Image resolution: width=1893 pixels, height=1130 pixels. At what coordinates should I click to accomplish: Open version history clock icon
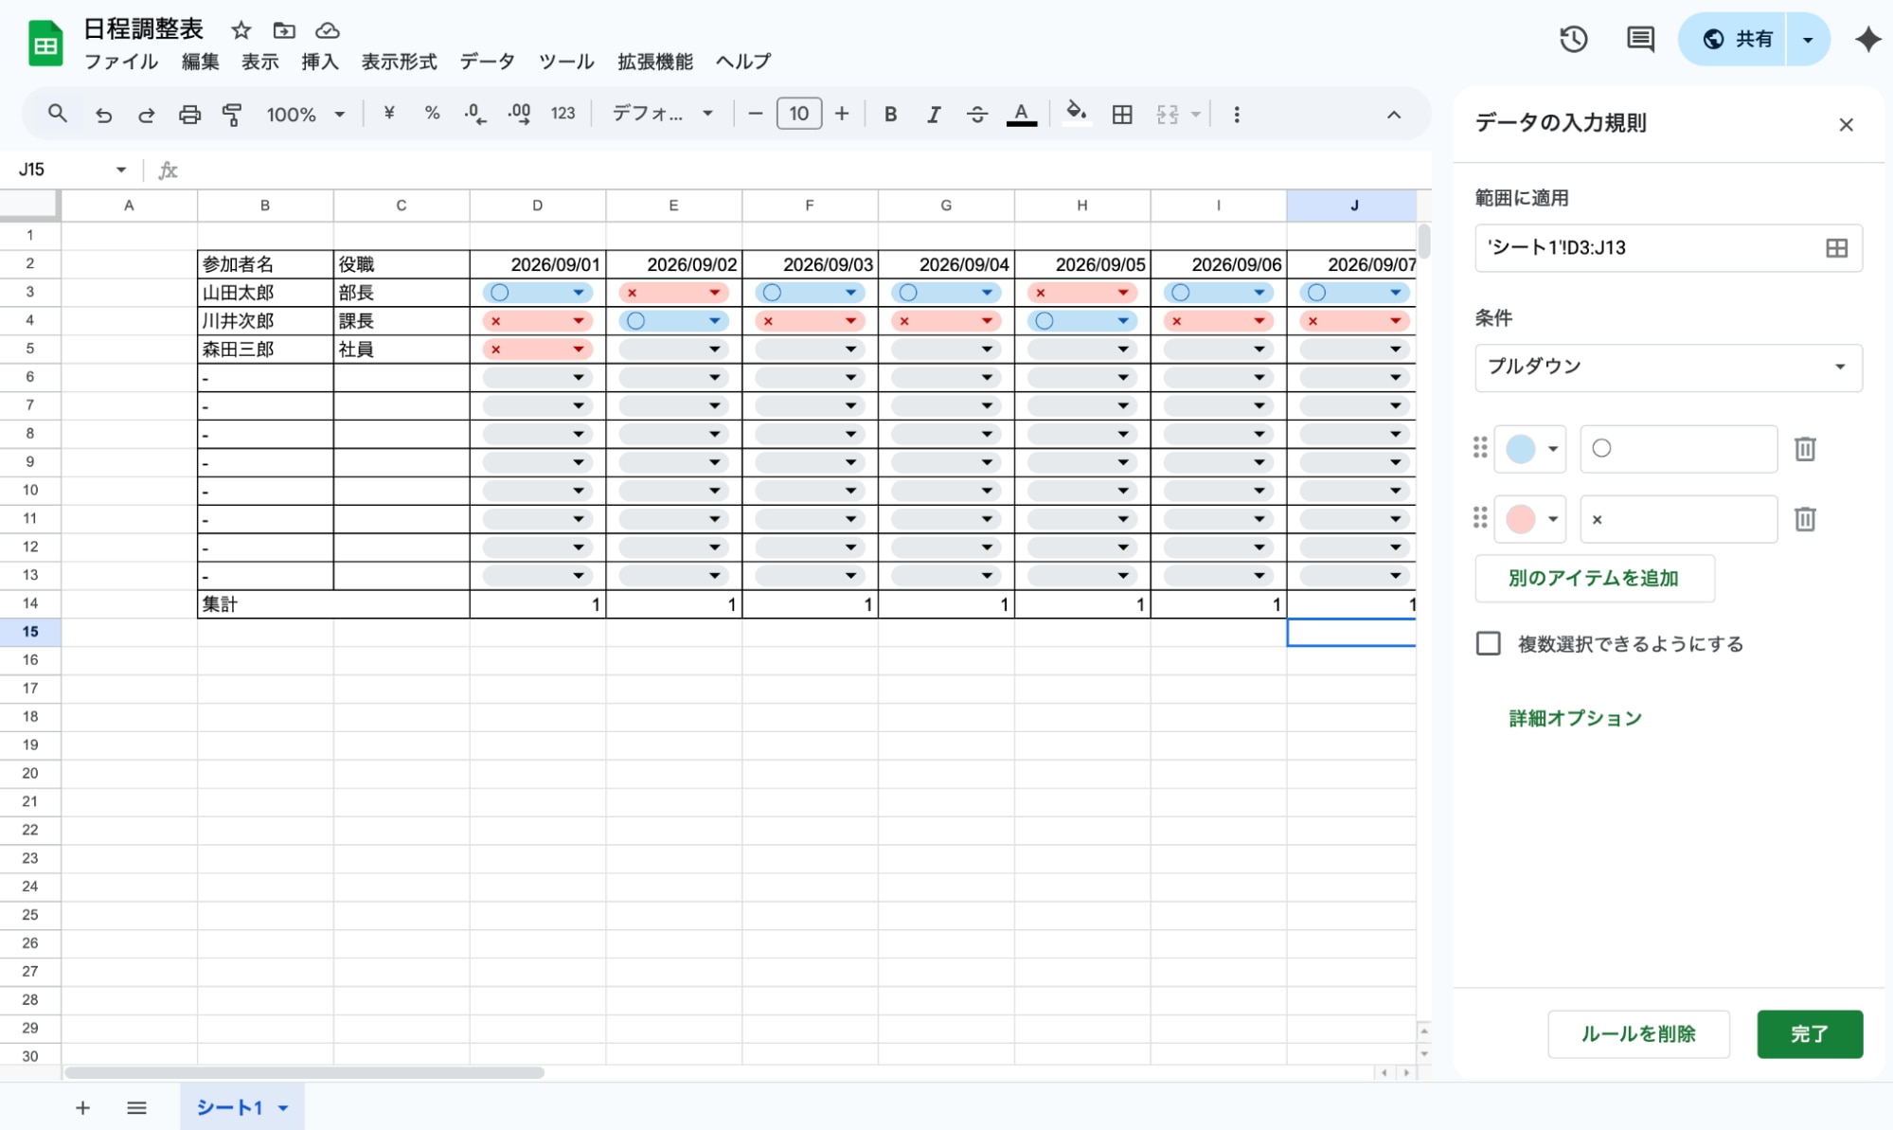click(1573, 39)
